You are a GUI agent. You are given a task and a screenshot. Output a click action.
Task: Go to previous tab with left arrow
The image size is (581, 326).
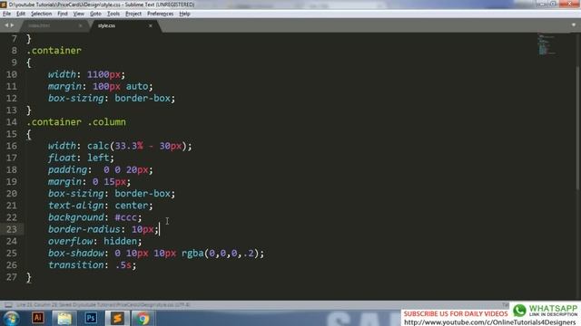[6, 25]
